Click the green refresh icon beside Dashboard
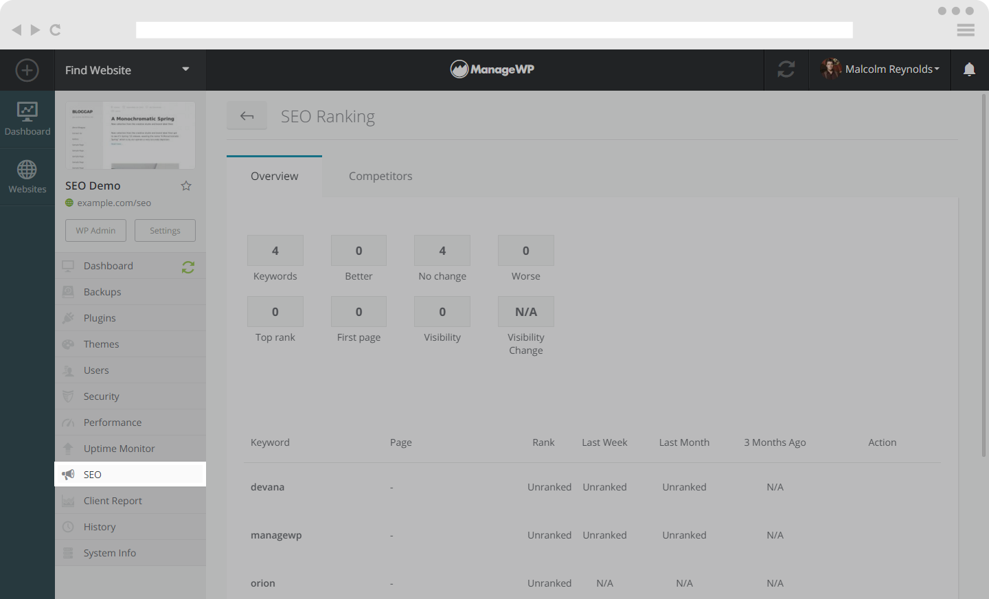Viewport: 989px width, 599px height. (x=188, y=267)
